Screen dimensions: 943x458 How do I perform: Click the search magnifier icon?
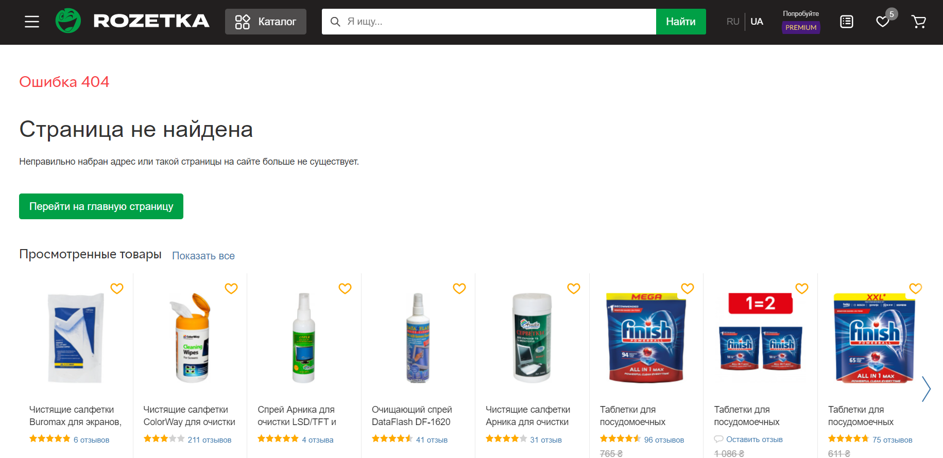pyautogui.click(x=335, y=22)
